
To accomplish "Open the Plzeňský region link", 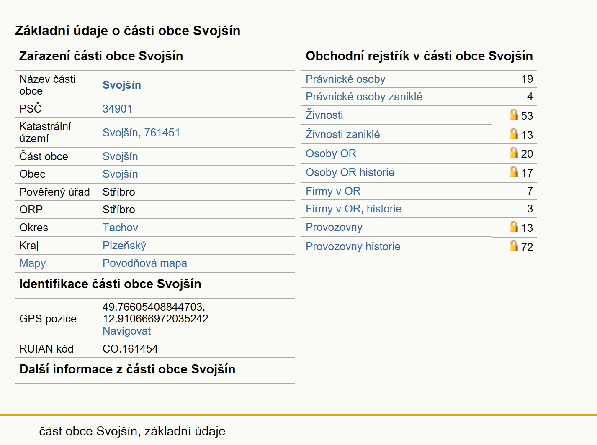I will [124, 246].
